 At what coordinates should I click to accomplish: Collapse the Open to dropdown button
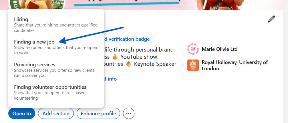(22, 113)
